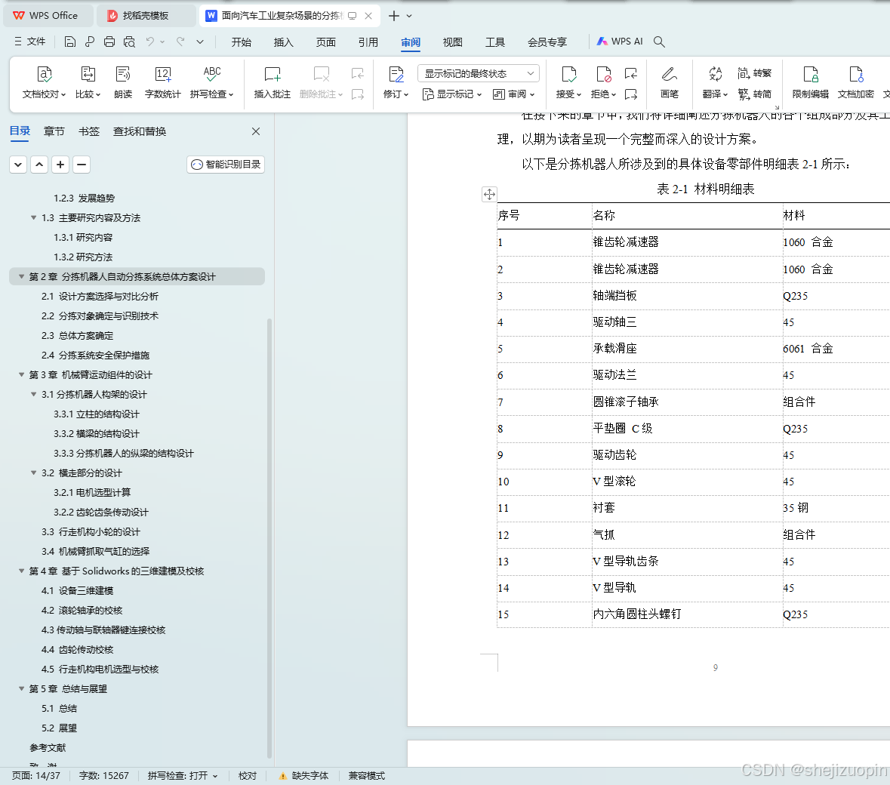Image resolution: width=890 pixels, height=785 pixels.
Task: Click the 缺失字体 warning in status bar
Action: 303,775
